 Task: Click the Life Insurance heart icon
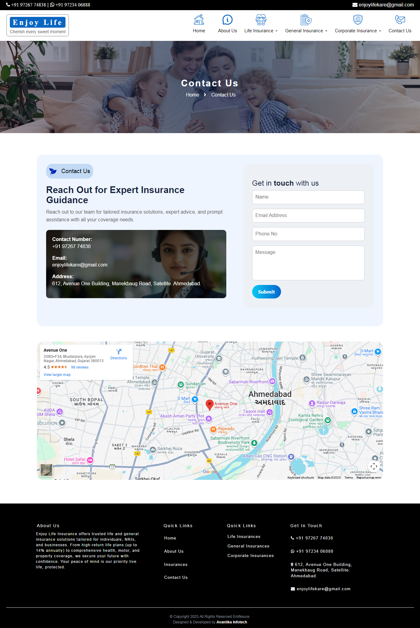pyautogui.click(x=261, y=20)
